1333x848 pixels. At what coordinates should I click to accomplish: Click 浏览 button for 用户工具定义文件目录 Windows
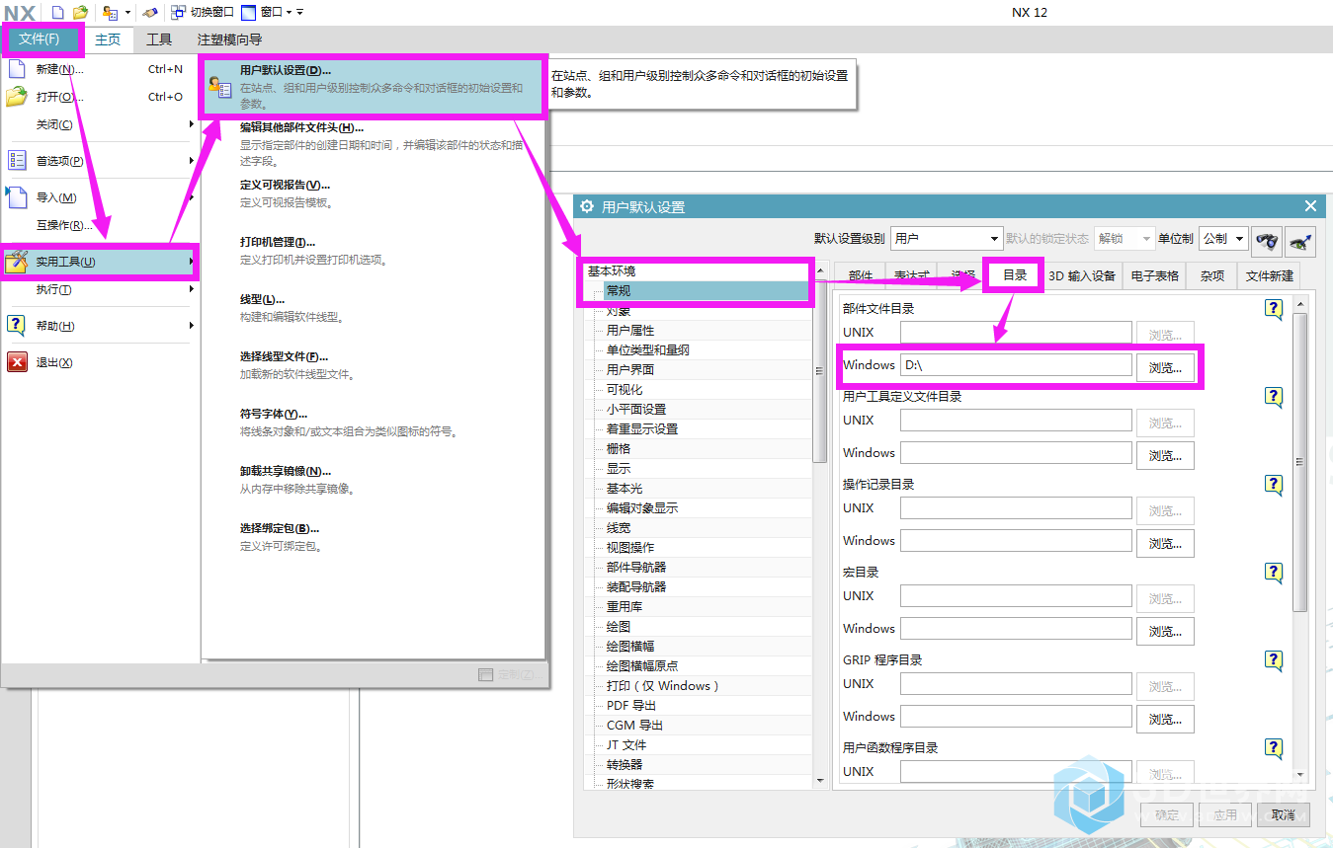[1165, 455]
